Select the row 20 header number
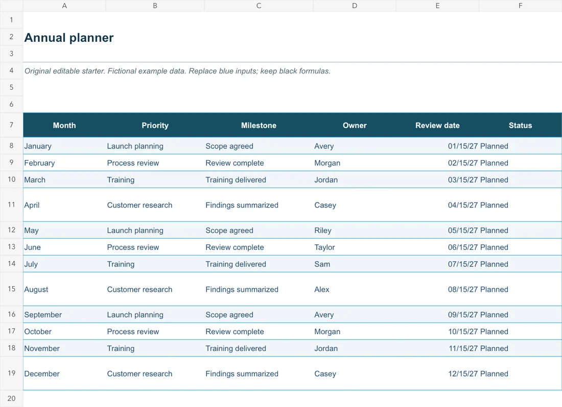 [x=11, y=398]
